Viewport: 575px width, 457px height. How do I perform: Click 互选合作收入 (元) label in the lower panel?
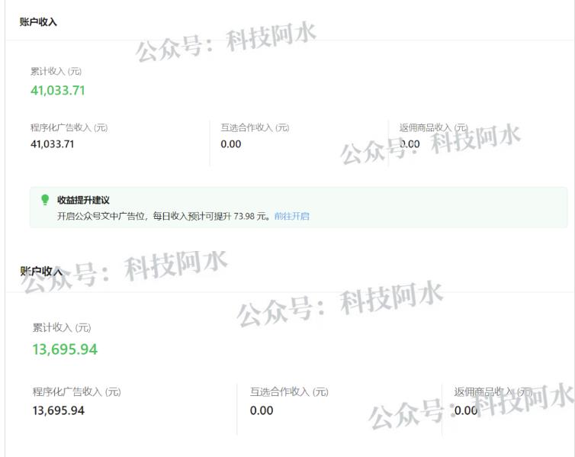(289, 392)
